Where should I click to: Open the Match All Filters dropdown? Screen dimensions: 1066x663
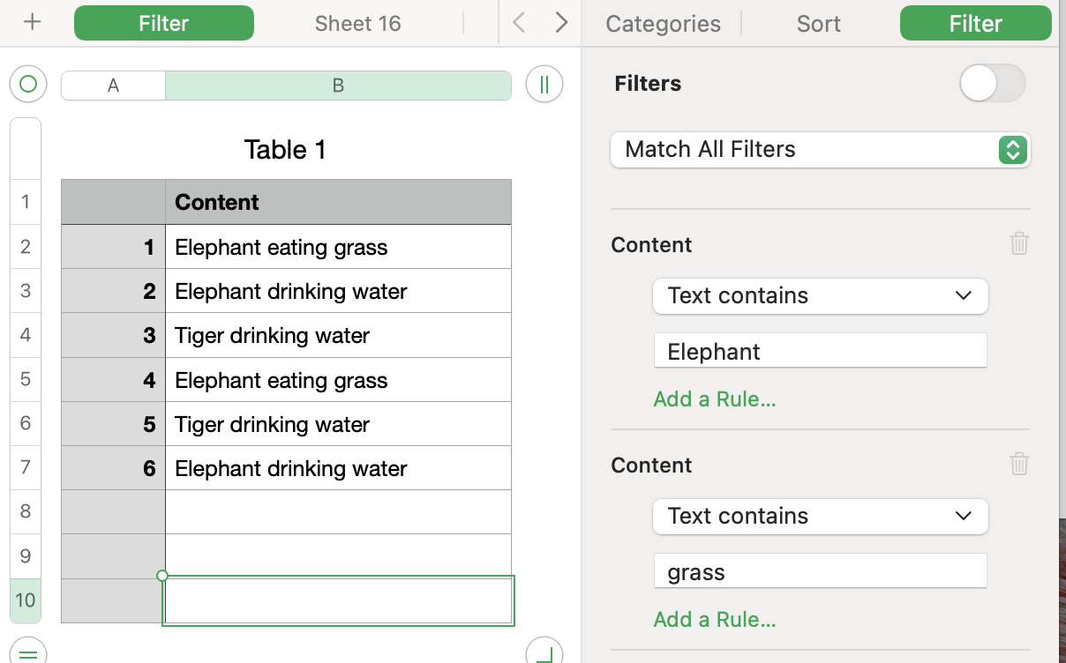click(x=821, y=150)
